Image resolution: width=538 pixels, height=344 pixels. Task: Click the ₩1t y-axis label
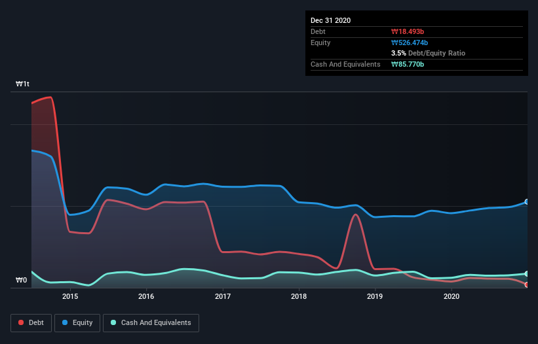tap(23, 84)
